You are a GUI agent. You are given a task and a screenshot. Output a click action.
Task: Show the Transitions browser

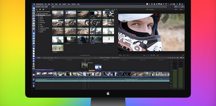(183, 58)
